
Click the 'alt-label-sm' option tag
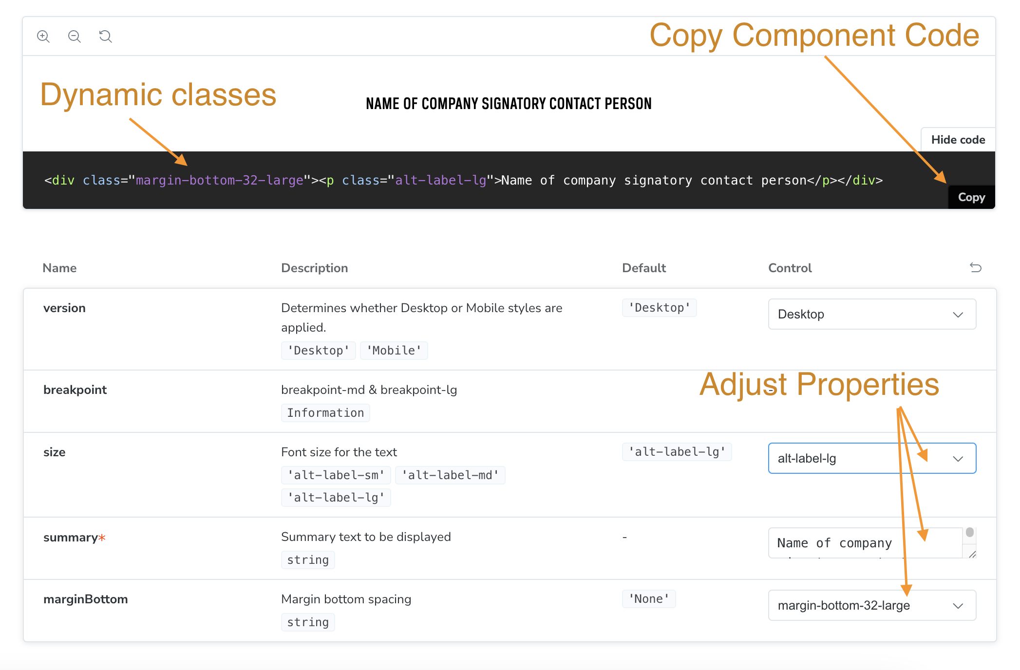coord(336,475)
